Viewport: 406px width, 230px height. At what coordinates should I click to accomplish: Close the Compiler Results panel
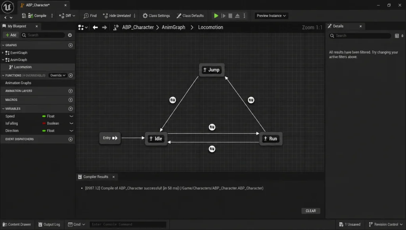113,177
